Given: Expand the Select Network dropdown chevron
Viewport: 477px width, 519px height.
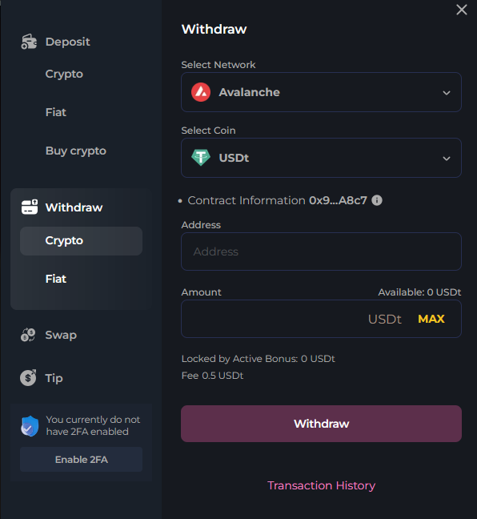Looking at the screenshot, I should (447, 93).
